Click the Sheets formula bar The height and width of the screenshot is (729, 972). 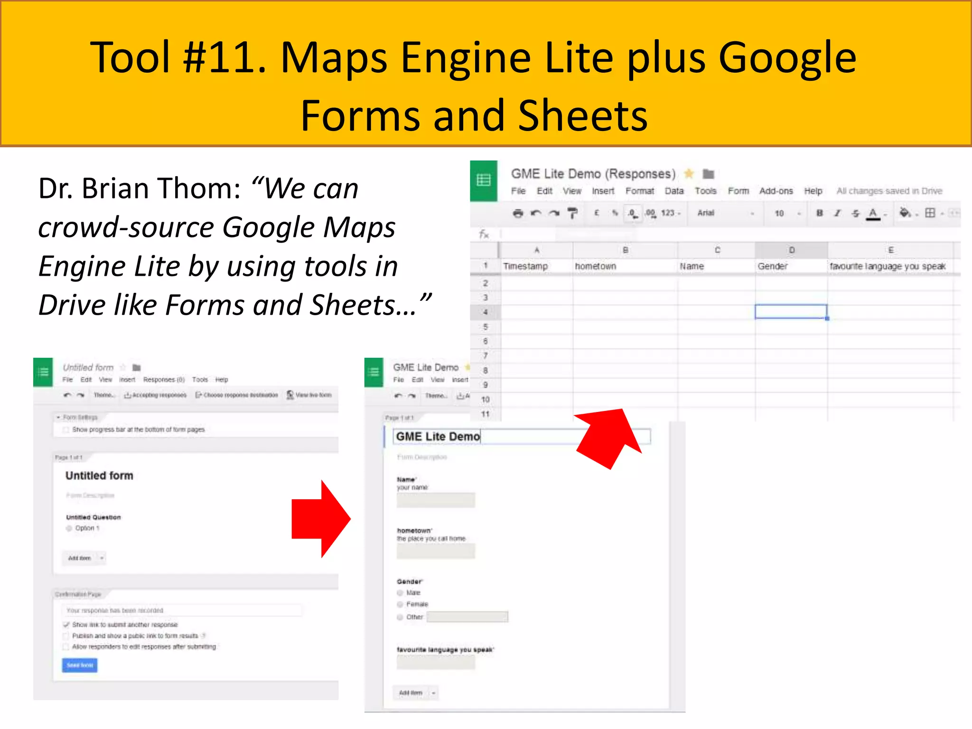pos(731,234)
